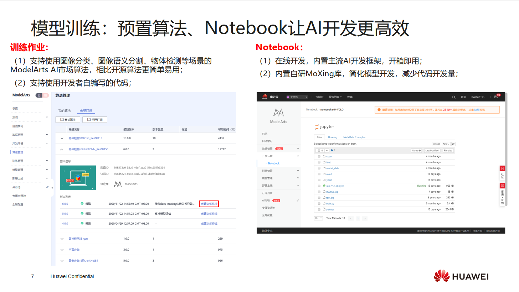Viewport: 519px width, 292px height.
Task: Click 创建训练作业 for version 5.0.0
Action: pos(209,214)
